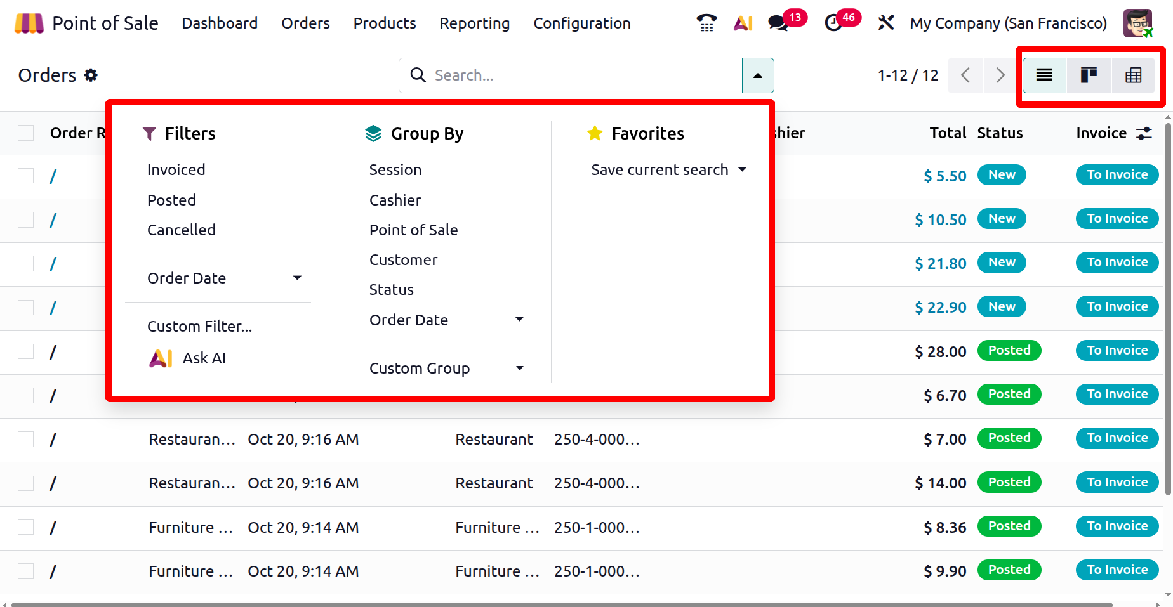Check the $ 7.00 order row checkbox
Image resolution: width=1173 pixels, height=607 pixels.
tap(26, 440)
